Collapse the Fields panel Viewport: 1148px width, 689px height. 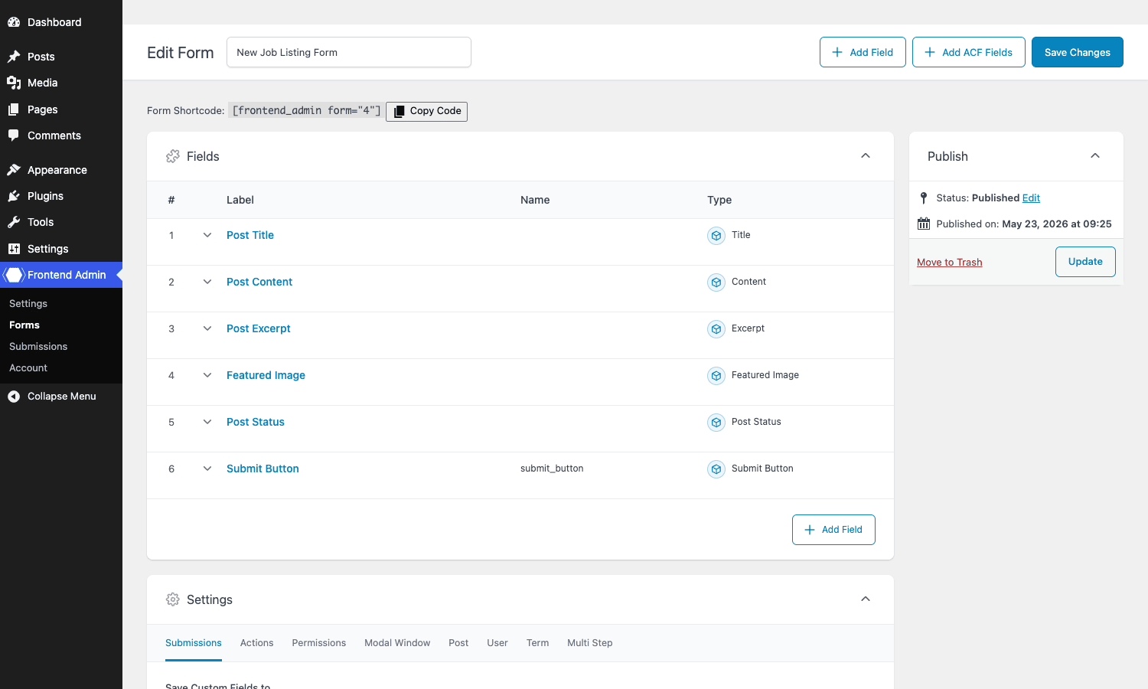866,155
